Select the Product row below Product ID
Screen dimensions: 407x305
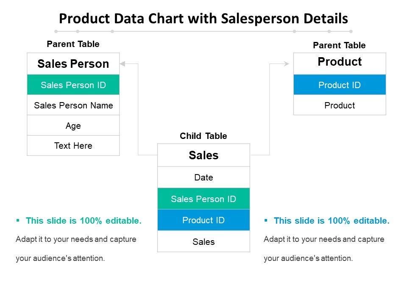(340, 105)
